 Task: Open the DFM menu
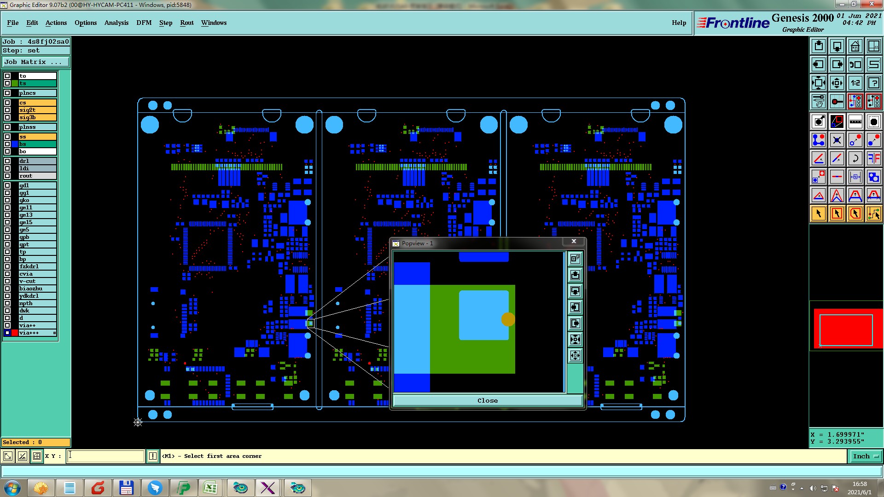144,23
